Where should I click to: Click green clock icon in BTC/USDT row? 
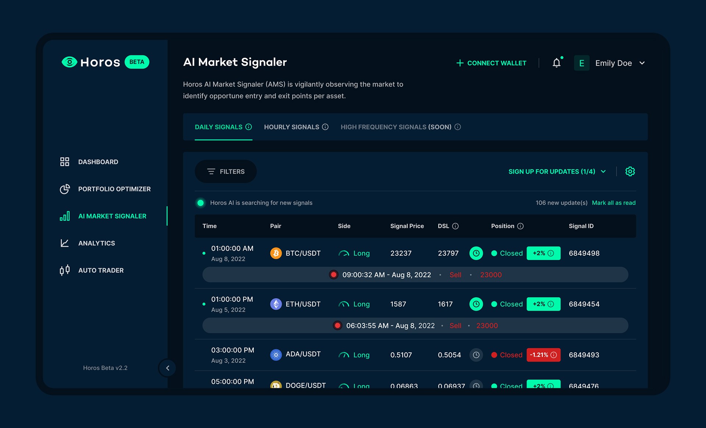click(476, 253)
